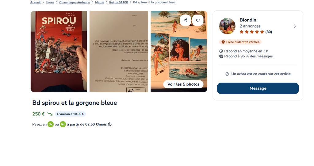The image size is (314, 166).
Task: Go to Livres category breadcrumb
Action: pyautogui.click(x=50, y=2)
